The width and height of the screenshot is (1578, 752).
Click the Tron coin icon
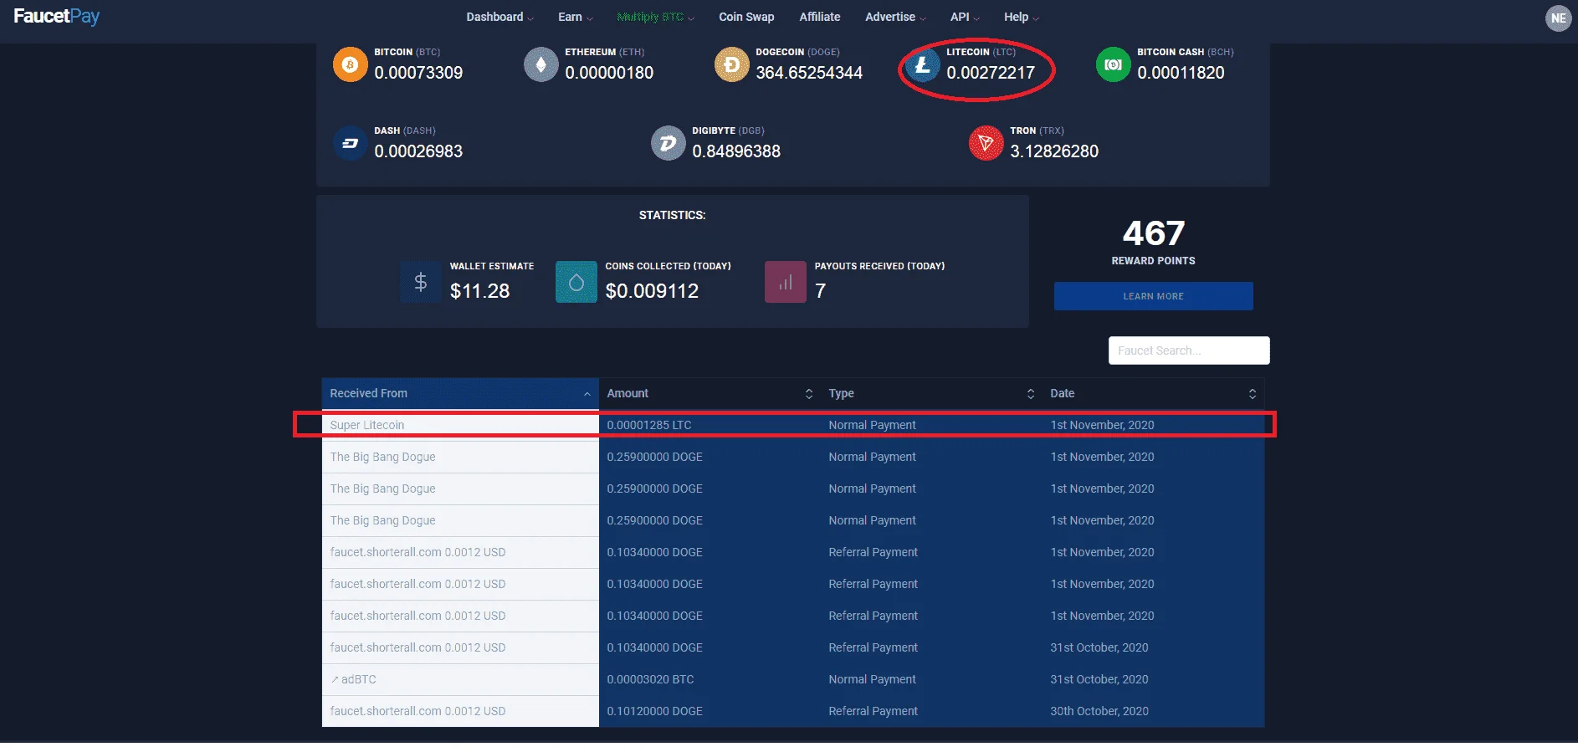[986, 143]
